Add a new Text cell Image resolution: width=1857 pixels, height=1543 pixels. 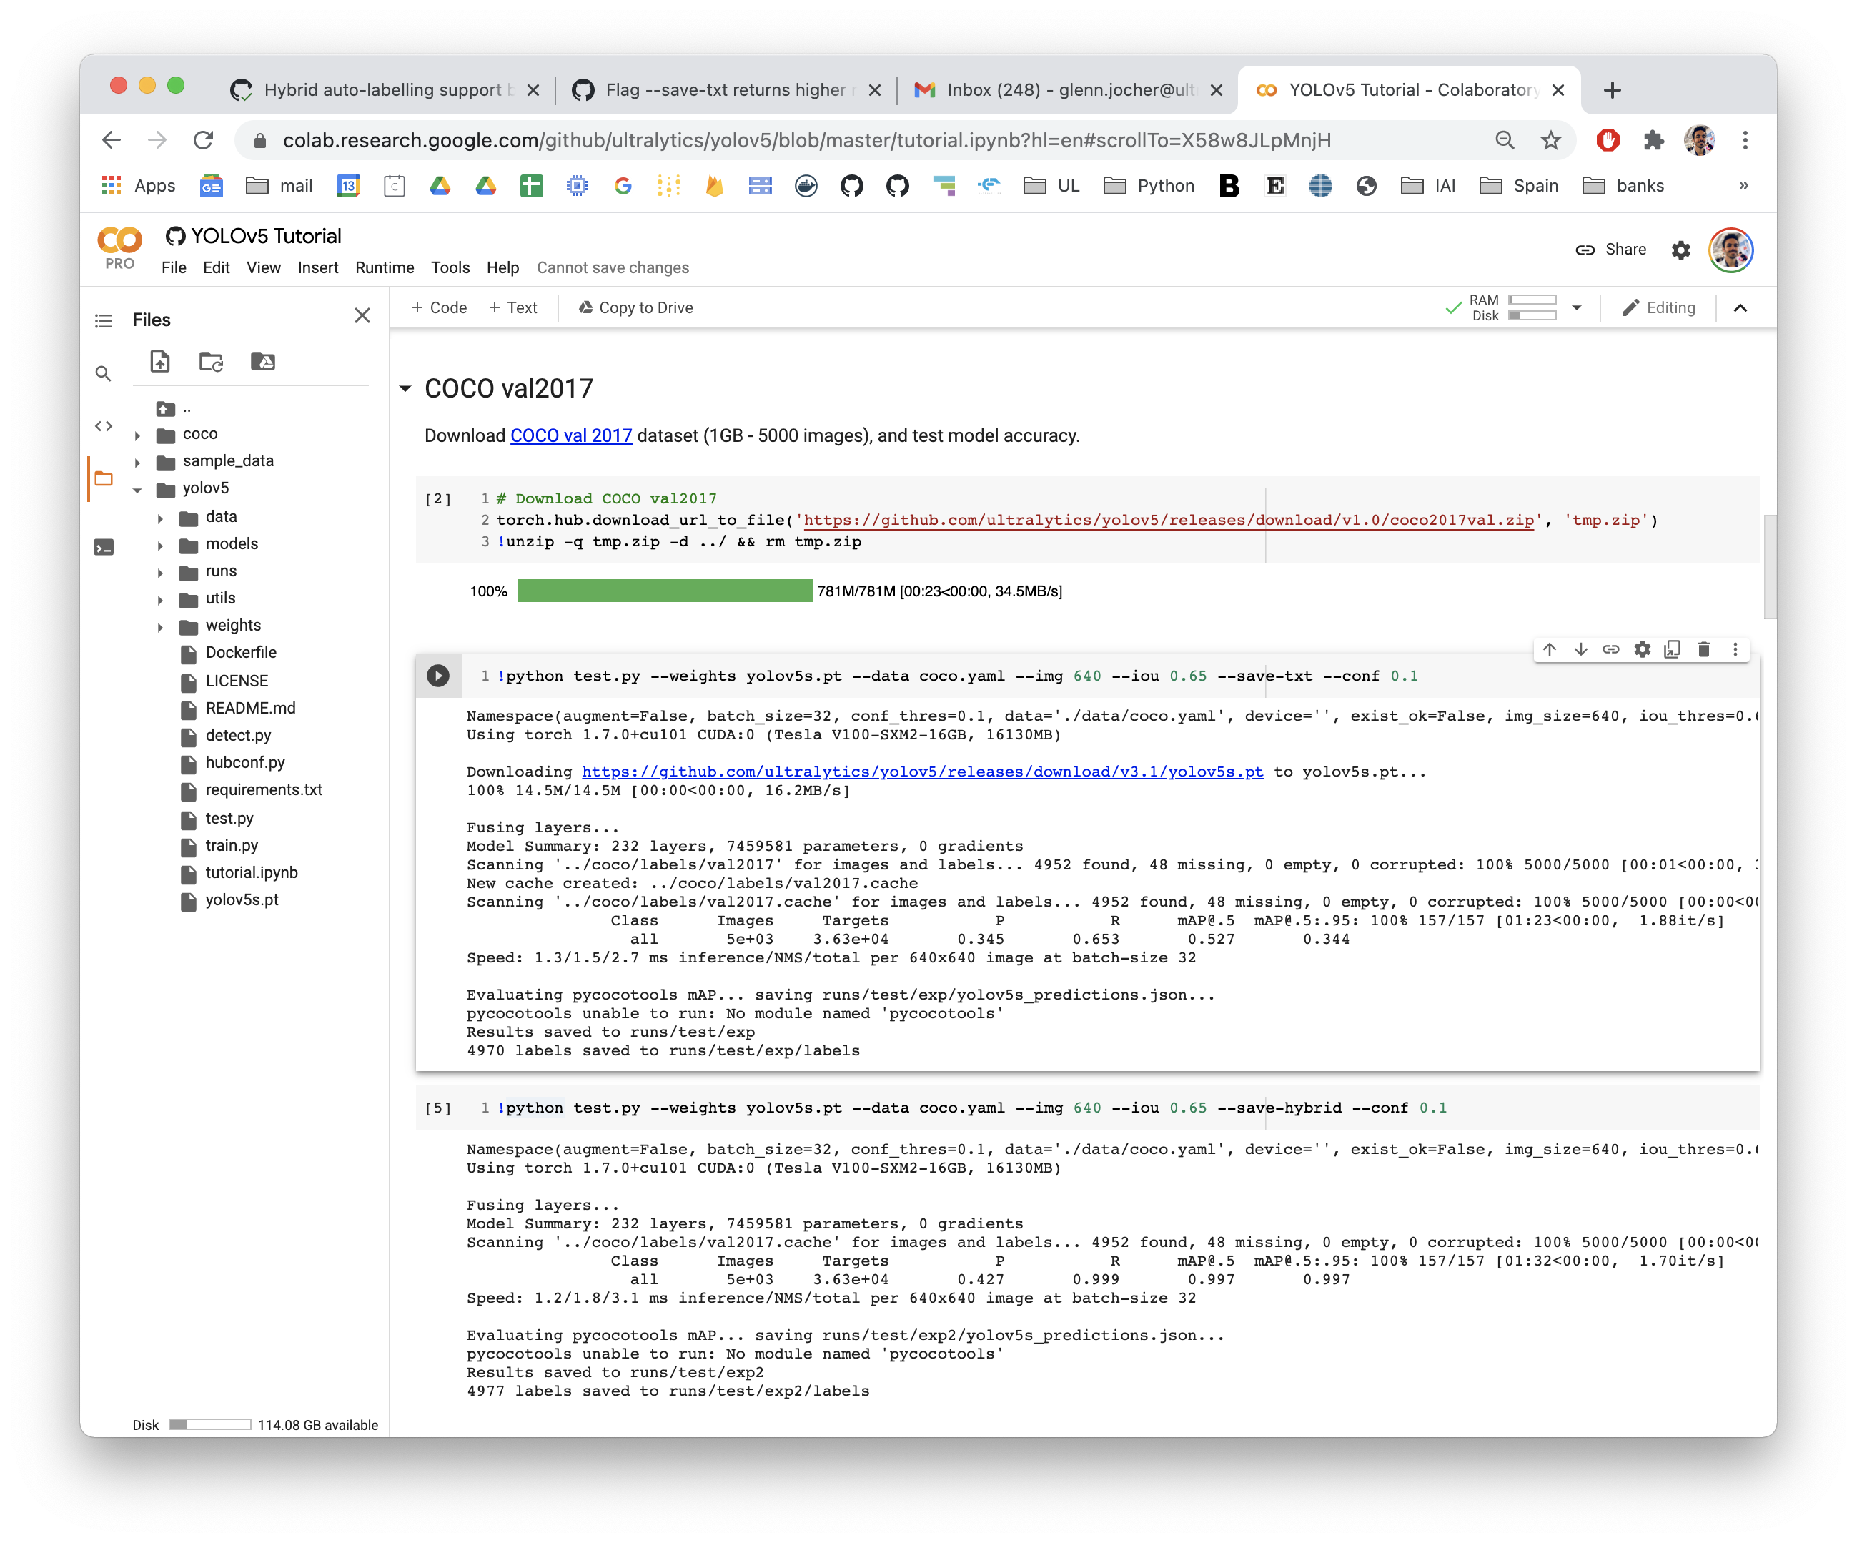point(513,308)
